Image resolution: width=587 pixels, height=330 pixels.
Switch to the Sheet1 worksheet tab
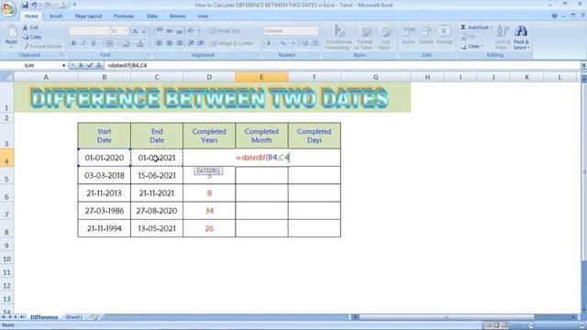[x=74, y=317]
